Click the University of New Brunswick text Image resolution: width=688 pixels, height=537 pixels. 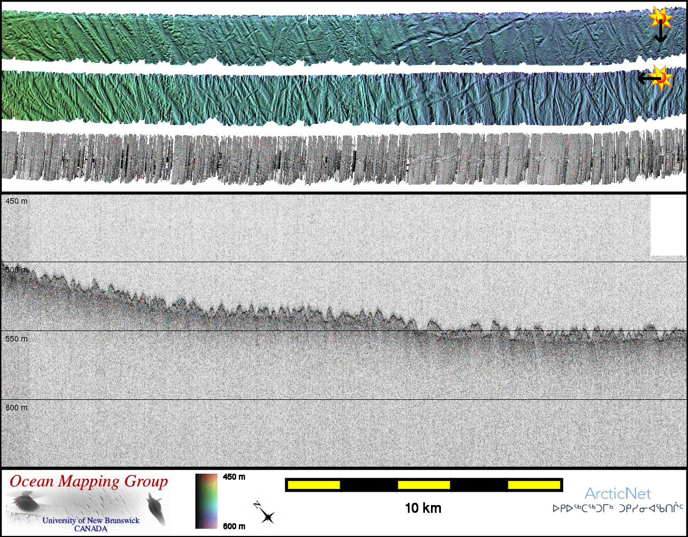91,520
